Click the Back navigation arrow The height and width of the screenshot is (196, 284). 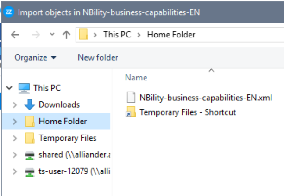coord(15,35)
